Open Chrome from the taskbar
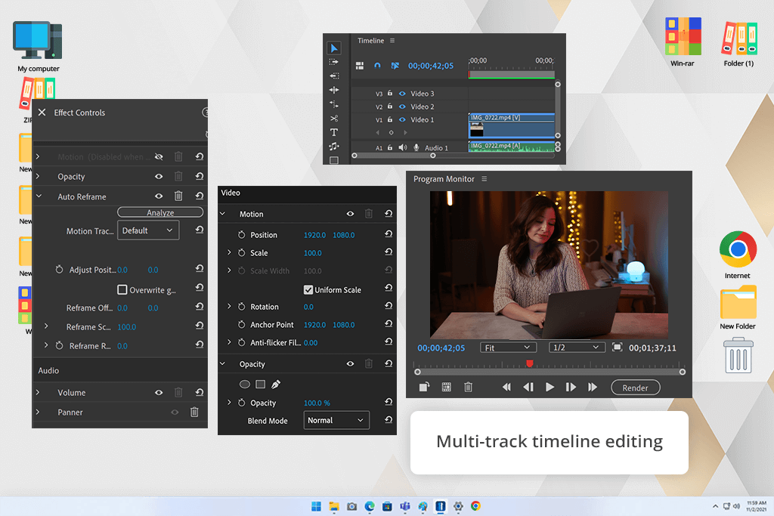The height and width of the screenshot is (516, 774). point(475,506)
